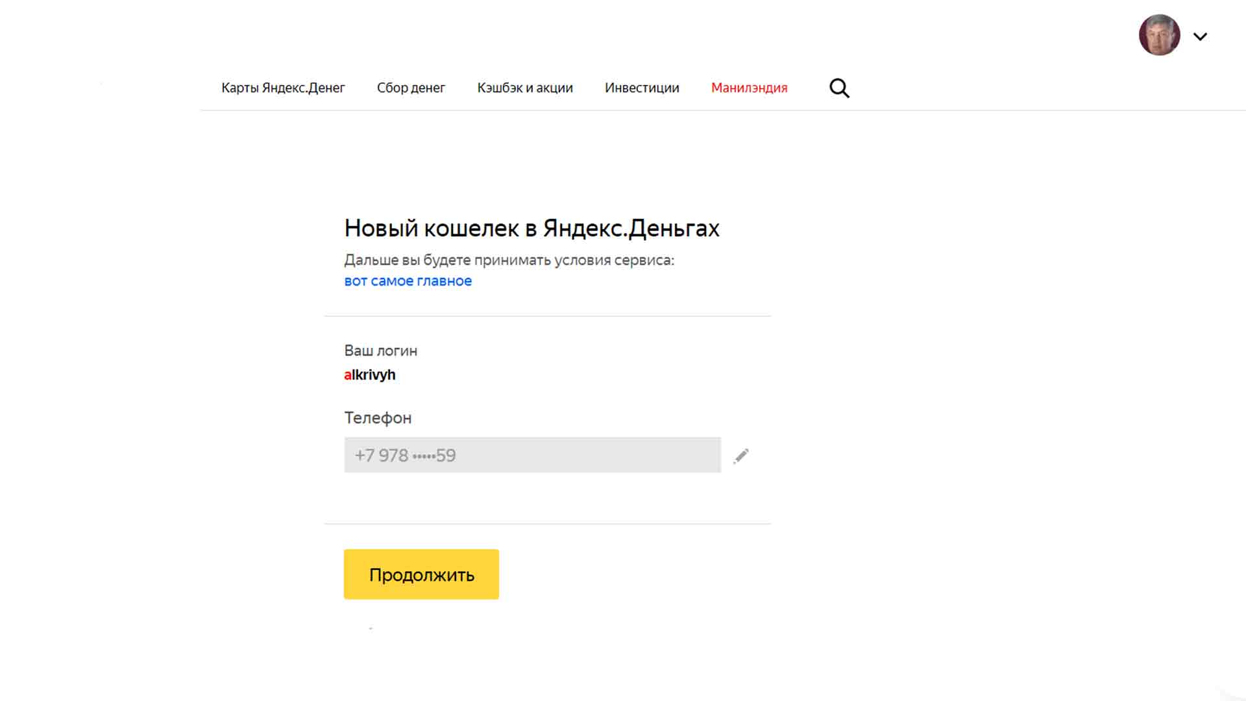
Task: Open the user profile avatar
Action: pyautogui.click(x=1159, y=35)
